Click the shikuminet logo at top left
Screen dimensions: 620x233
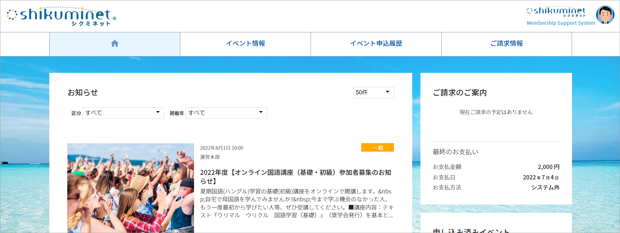coord(61,16)
